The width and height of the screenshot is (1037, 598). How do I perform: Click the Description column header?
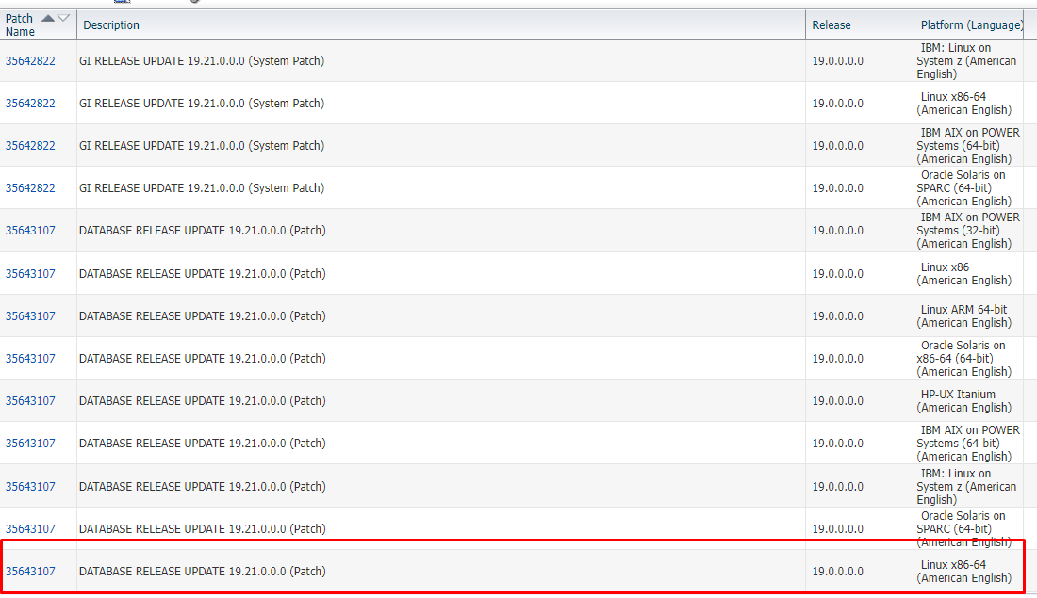click(x=111, y=24)
